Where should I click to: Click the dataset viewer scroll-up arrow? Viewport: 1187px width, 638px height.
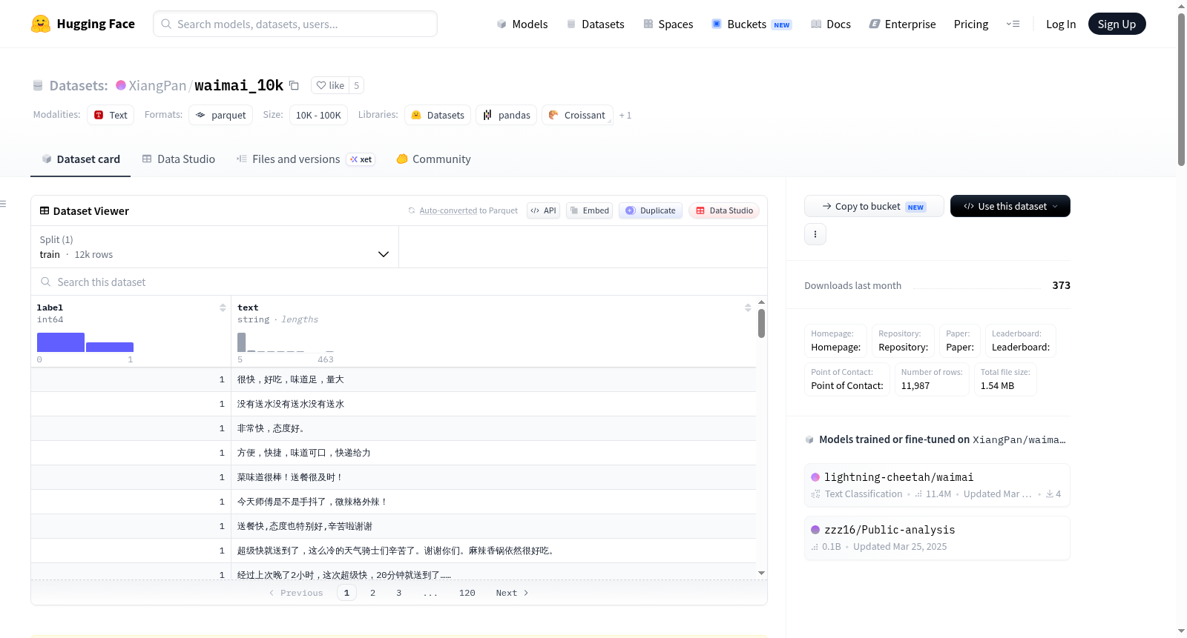(761, 302)
